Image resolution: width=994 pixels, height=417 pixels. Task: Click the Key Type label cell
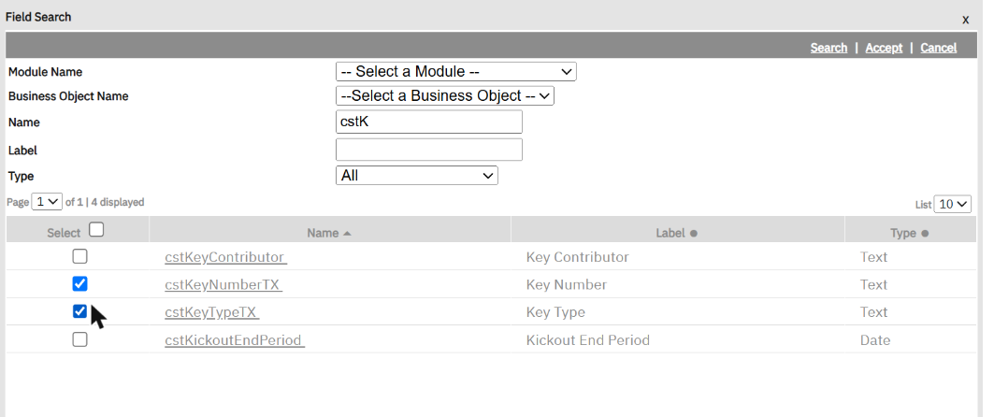[555, 312]
